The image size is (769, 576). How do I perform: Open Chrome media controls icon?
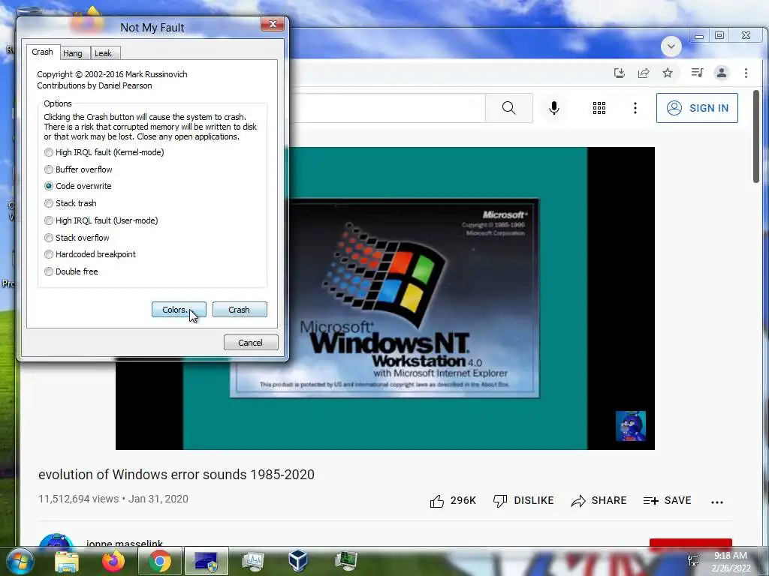(697, 73)
